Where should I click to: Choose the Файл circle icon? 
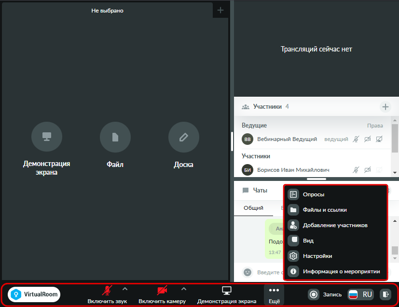coord(115,137)
